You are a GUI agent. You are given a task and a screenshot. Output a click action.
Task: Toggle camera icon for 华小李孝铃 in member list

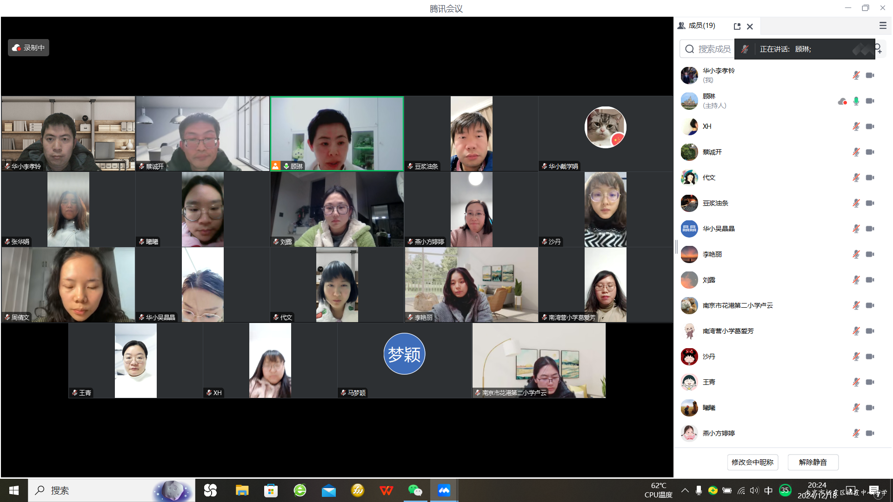[870, 75]
